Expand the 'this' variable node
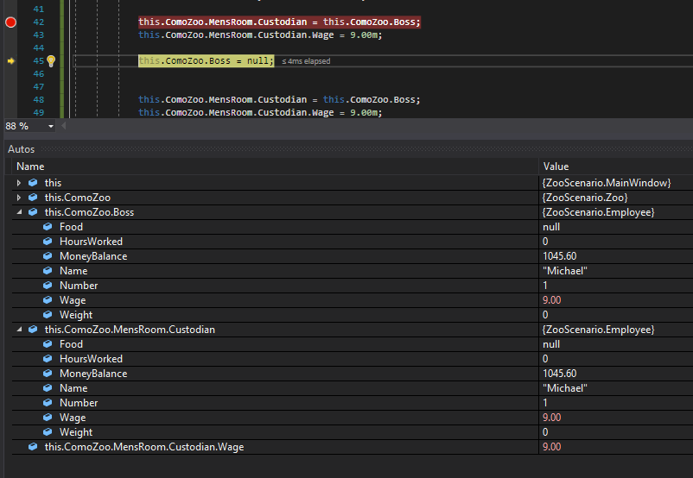 click(19, 183)
